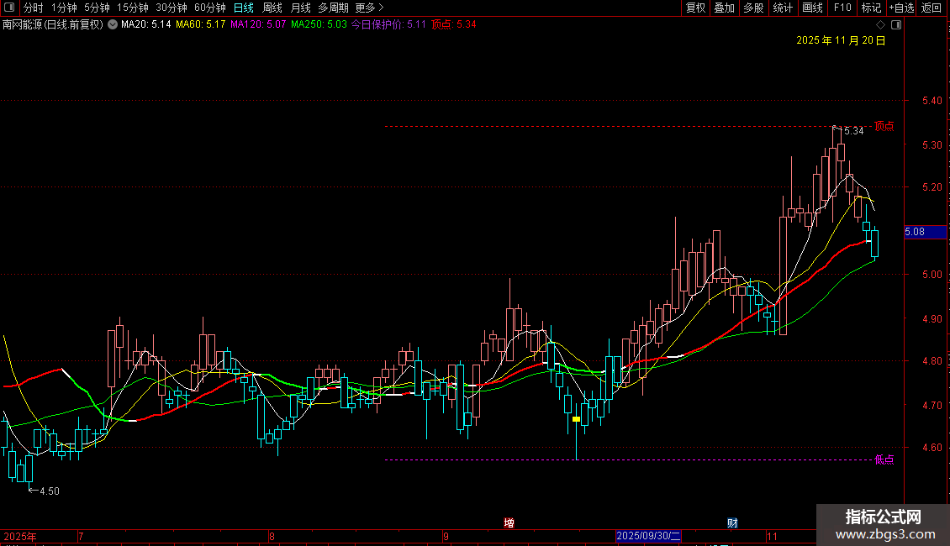Click the 4.60 price axis label
The image size is (950, 546).
932,448
